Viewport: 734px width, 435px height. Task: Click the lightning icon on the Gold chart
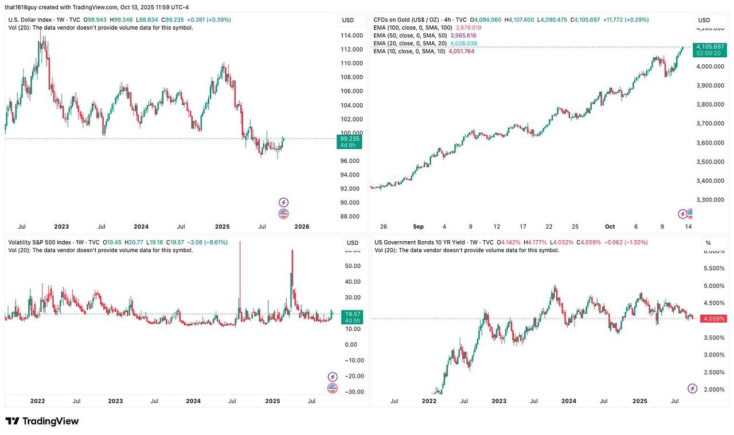pyautogui.click(x=682, y=214)
